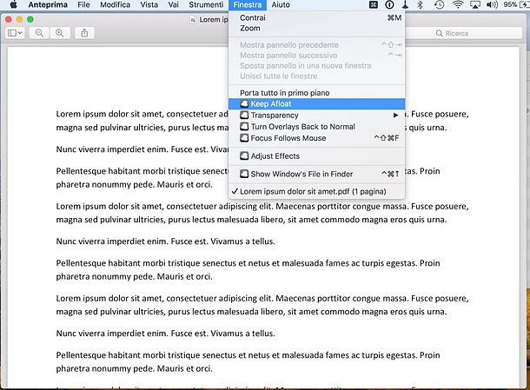Click the zoom in magnifier button

coord(60,33)
